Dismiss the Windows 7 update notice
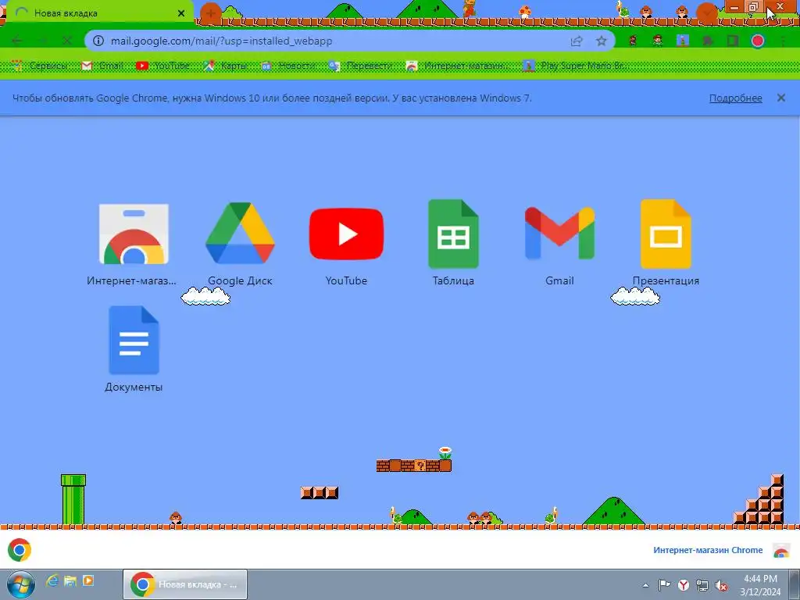Viewport: 800px width, 600px height. point(780,98)
